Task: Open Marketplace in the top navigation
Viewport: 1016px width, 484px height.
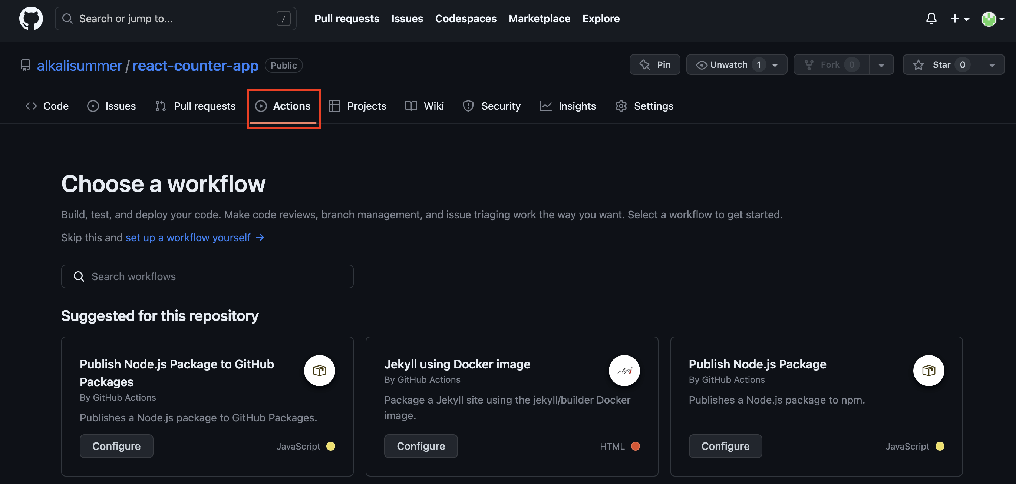Action: 539,19
